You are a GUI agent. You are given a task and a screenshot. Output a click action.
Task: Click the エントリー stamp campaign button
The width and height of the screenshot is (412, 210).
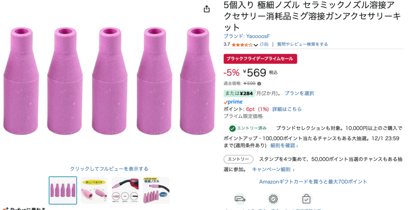pos(239,159)
